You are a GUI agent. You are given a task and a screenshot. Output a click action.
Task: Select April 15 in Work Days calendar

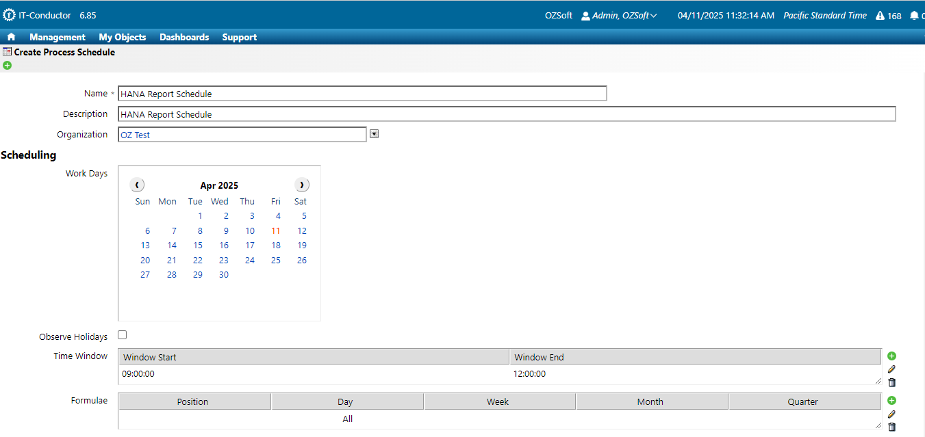(198, 246)
